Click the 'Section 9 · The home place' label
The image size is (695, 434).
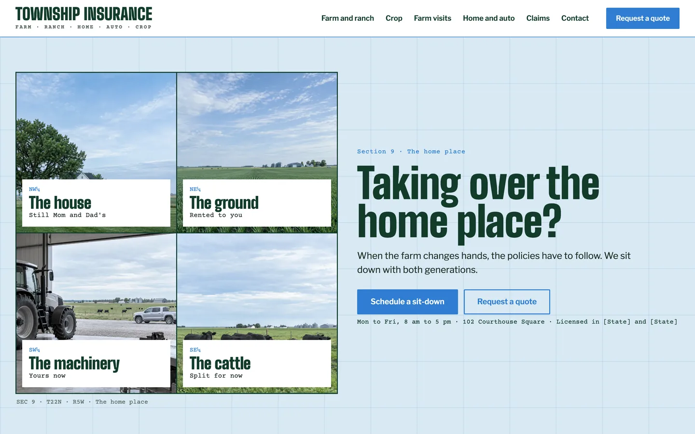tap(411, 151)
